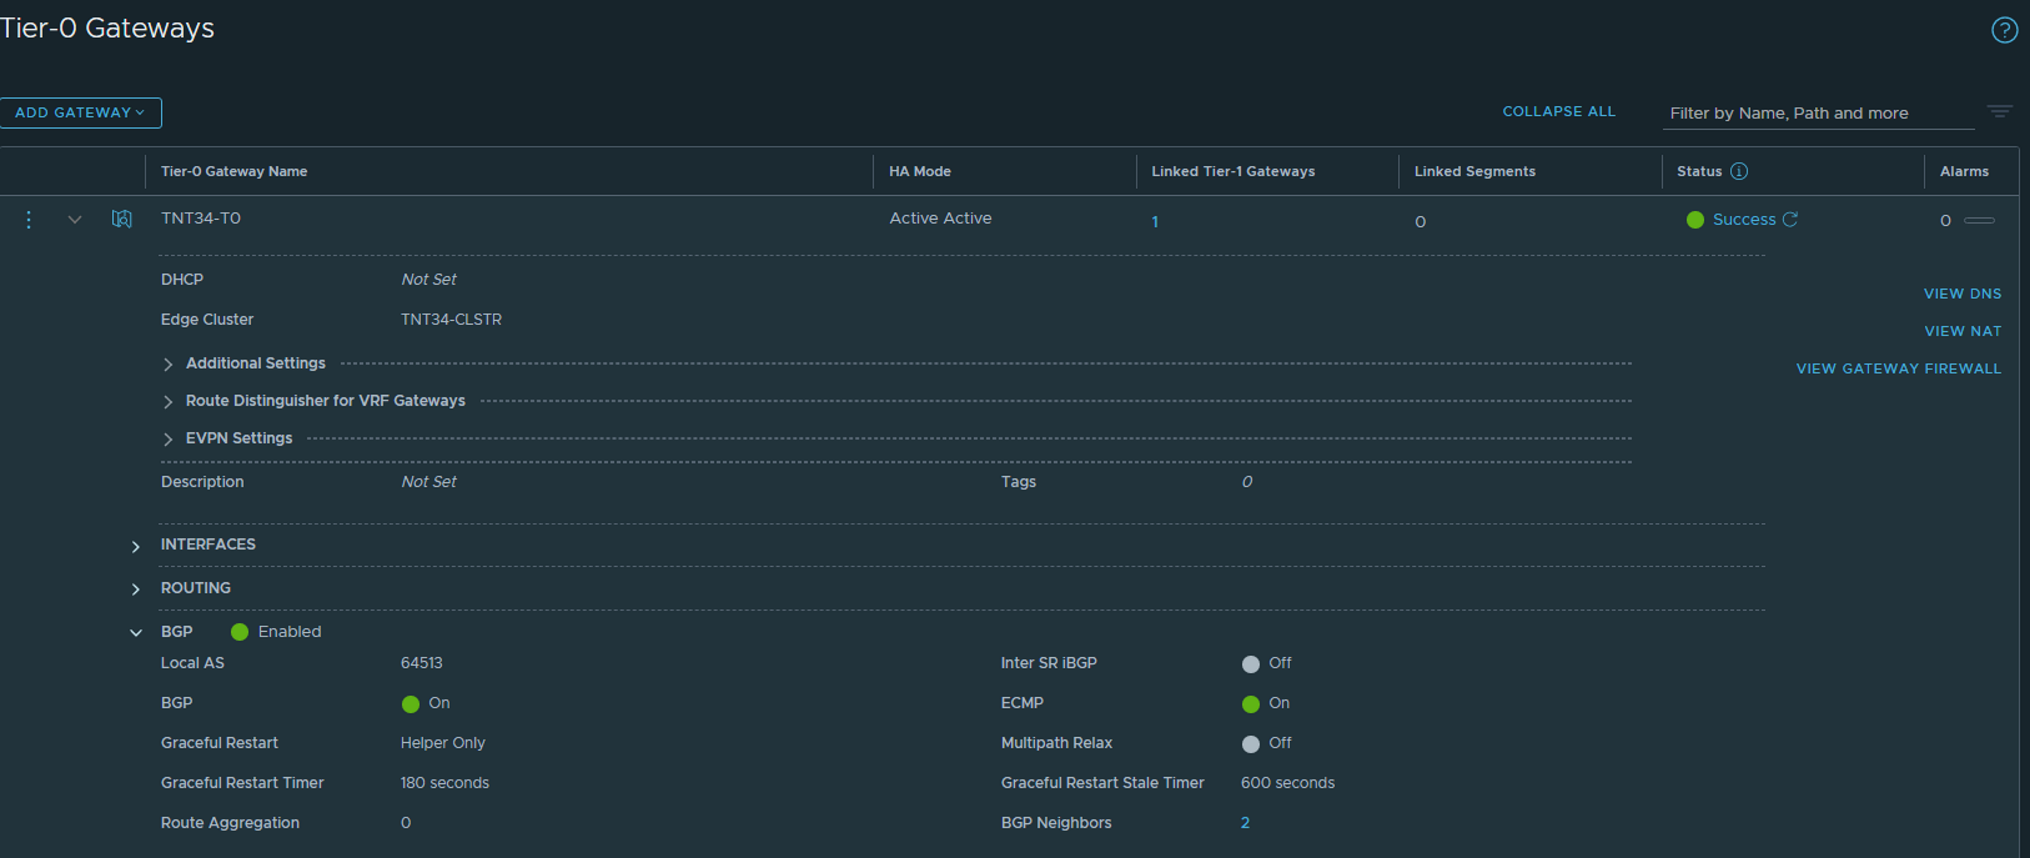Open the help icon at top right

point(2004,30)
